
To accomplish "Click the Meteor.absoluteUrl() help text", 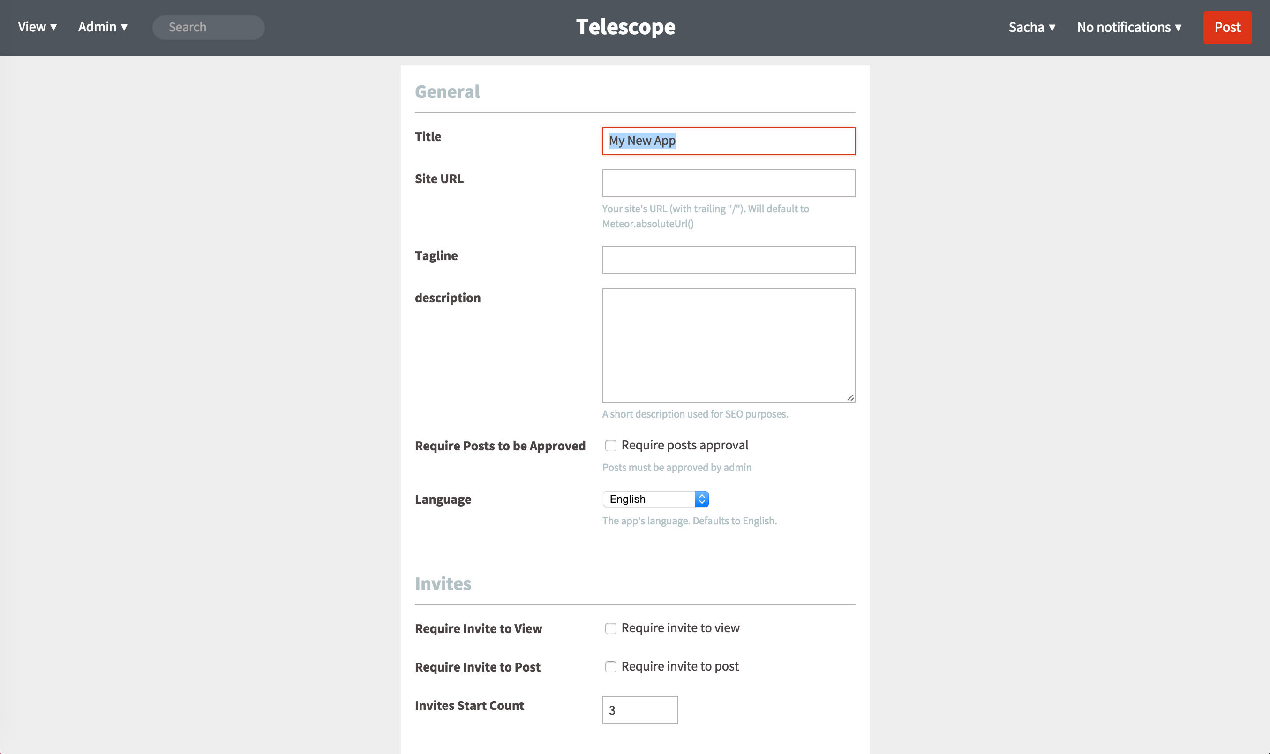I will pyautogui.click(x=648, y=224).
